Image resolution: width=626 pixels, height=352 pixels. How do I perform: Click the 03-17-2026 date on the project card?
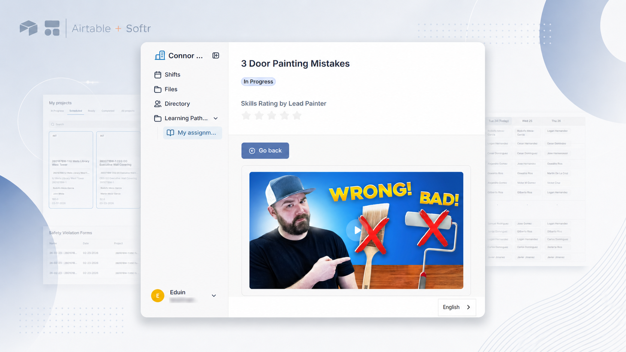59,203
